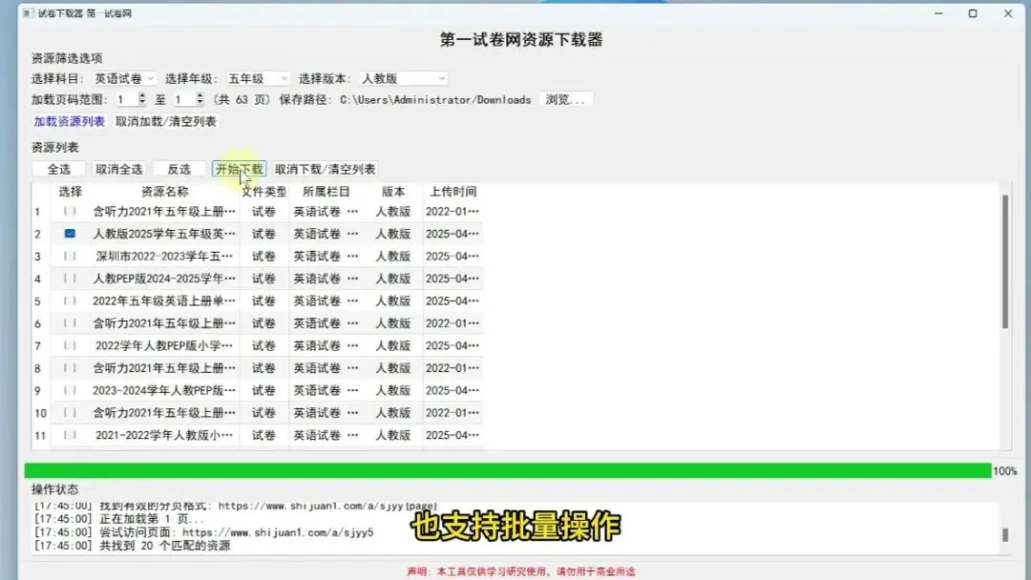Click row number 10 in resource list

(x=40, y=413)
